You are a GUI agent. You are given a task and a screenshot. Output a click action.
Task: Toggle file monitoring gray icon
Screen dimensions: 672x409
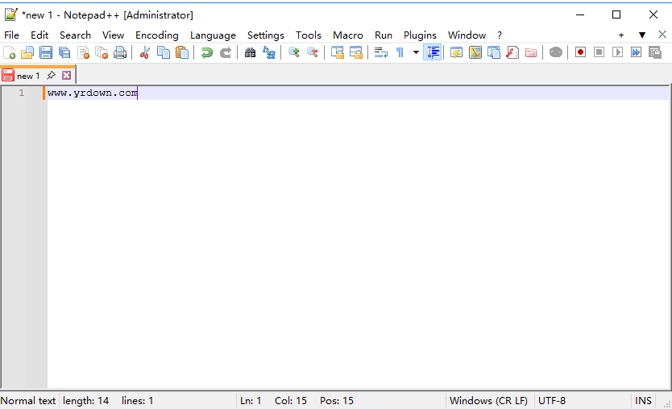[x=556, y=52]
